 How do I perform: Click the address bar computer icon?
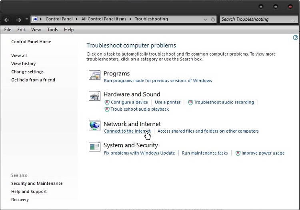click(34, 19)
